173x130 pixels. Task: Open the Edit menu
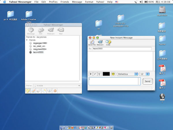[x=44, y=2]
